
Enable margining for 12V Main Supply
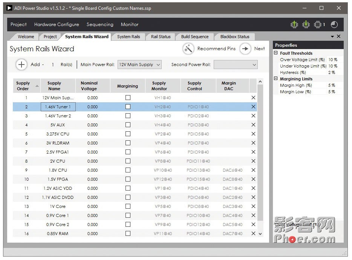[128, 97]
